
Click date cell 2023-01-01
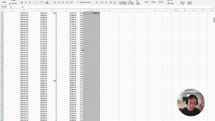(x=24, y=13)
